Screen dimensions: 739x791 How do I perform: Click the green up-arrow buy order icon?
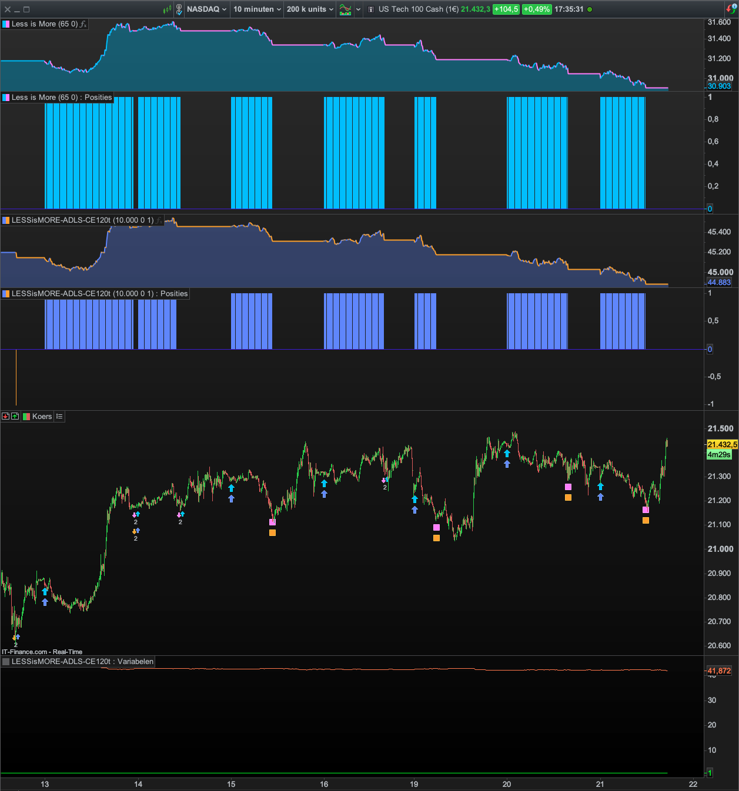click(15, 416)
